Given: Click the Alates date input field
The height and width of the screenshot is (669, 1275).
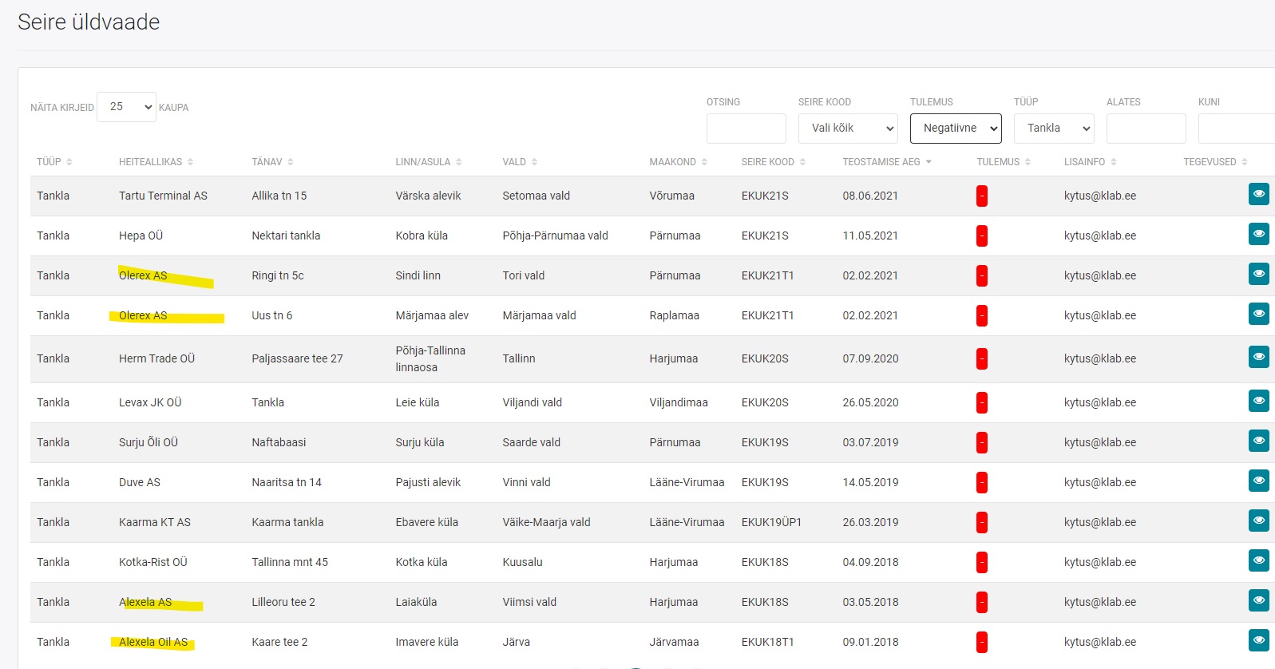Looking at the screenshot, I should [1146, 128].
